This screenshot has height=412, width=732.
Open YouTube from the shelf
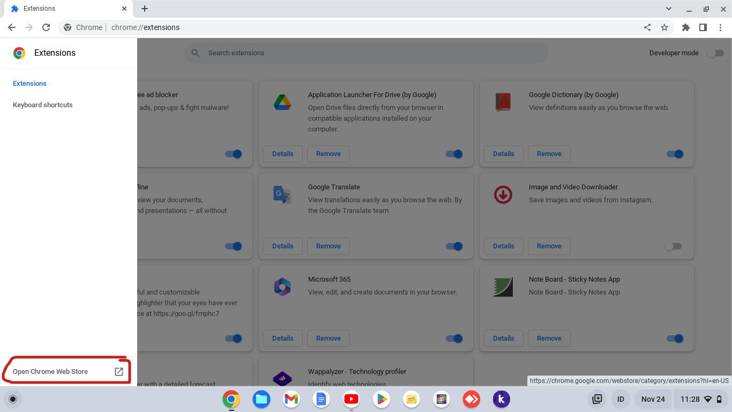[x=352, y=399]
